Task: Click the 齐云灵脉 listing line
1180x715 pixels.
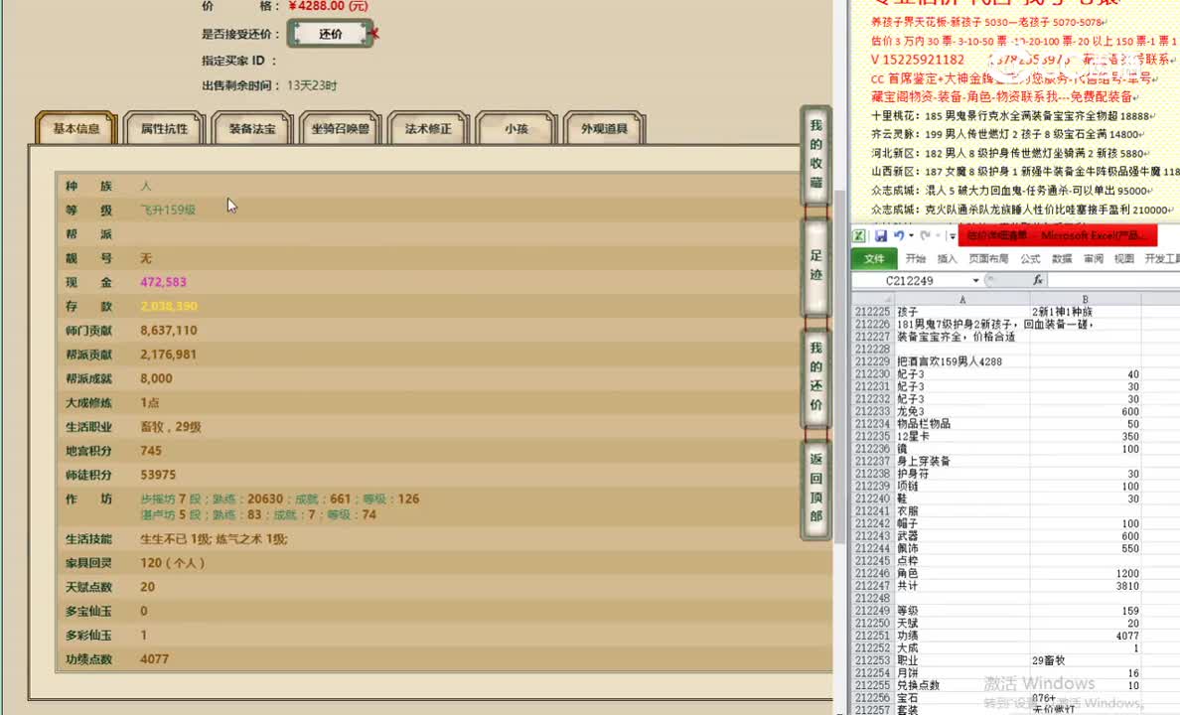Action: pyautogui.click(x=1007, y=135)
